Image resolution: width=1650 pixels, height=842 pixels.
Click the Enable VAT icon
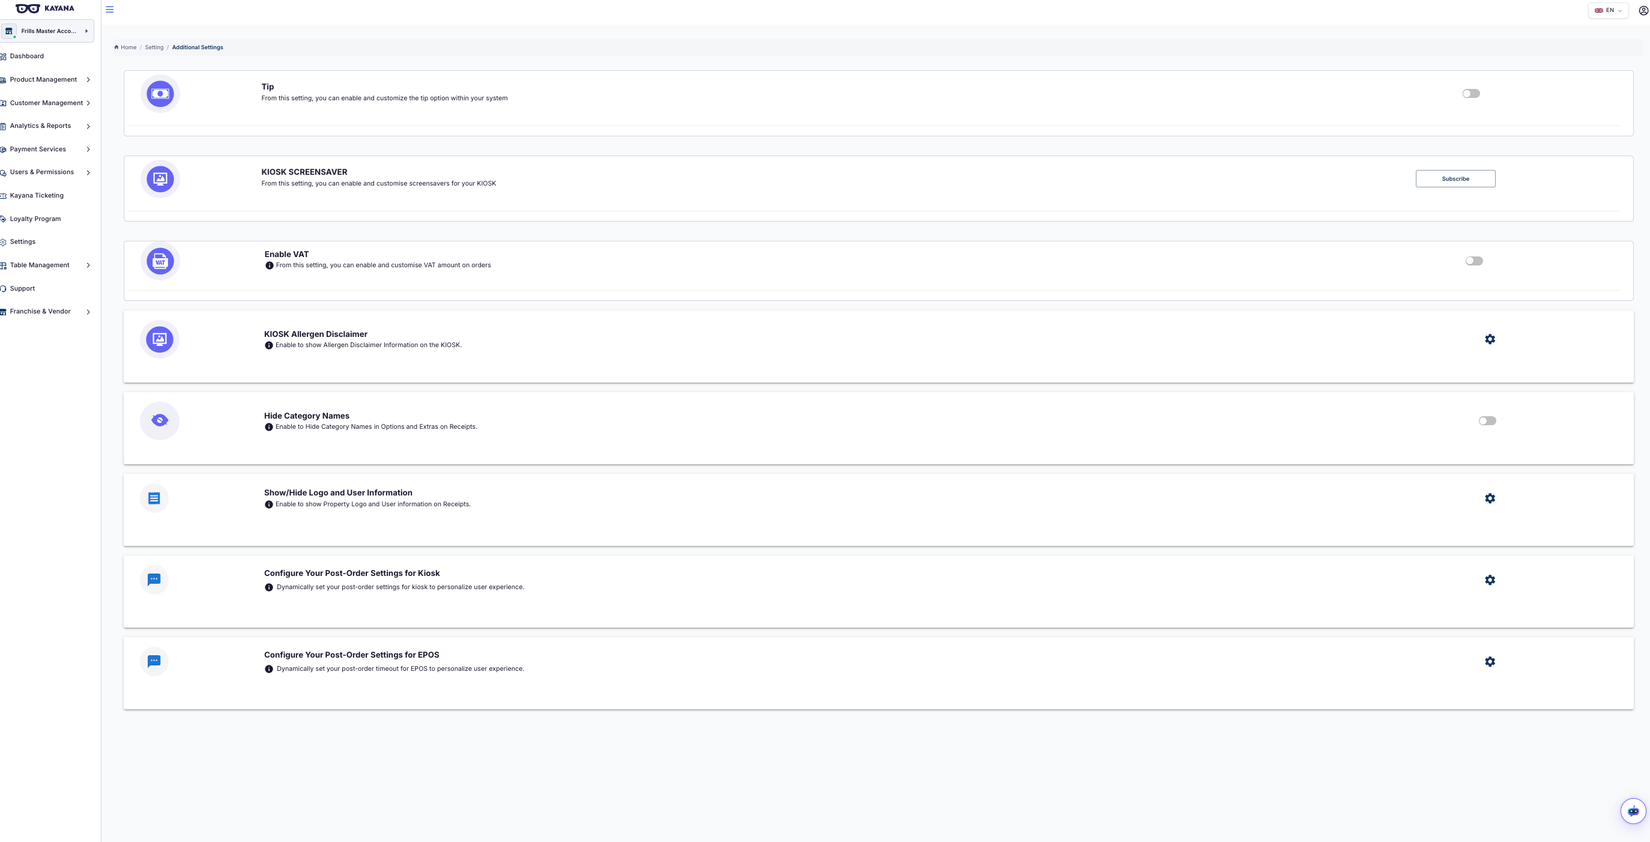tap(160, 261)
